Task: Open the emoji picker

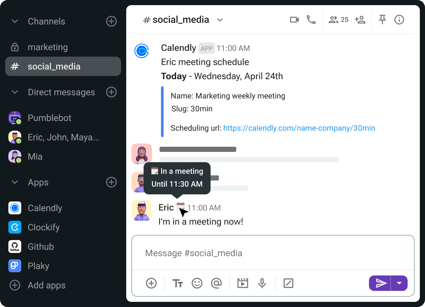Action: 197,283
